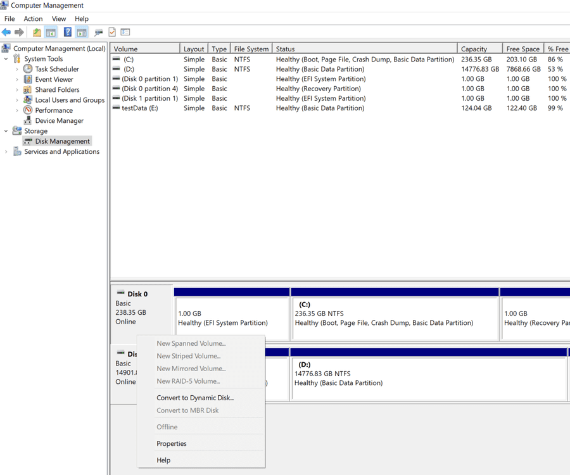
Task: Click the blue Help question mark icon
Action: pos(68,32)
